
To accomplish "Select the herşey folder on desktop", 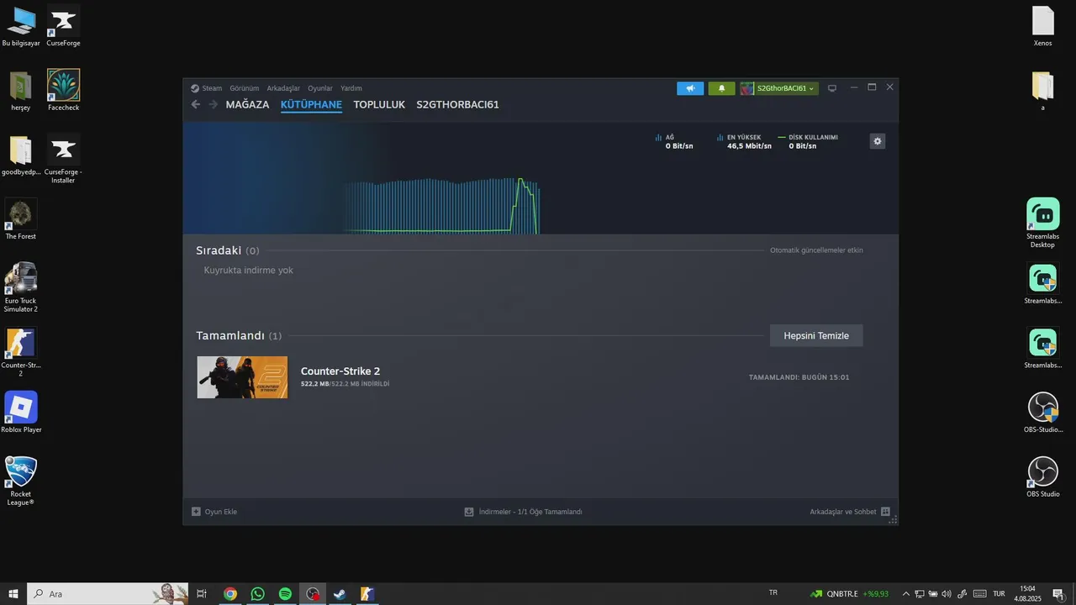I will point(21,91).
